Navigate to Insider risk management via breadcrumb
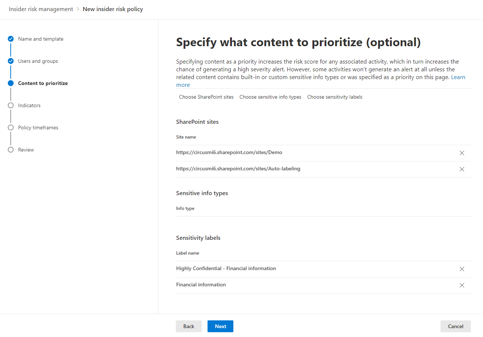This screenshot has width=483, height=337. coord(41,9)
